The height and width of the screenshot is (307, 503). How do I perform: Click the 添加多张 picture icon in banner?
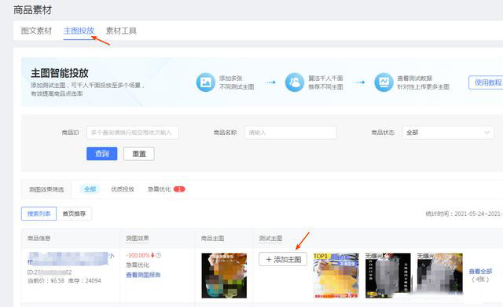[x=206, y=82]
